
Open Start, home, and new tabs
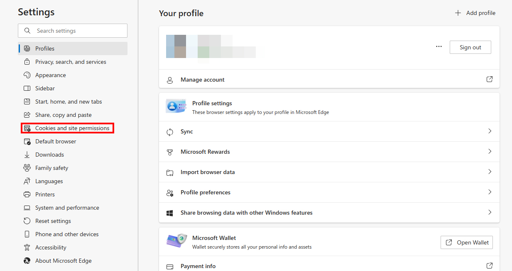click(73, 102)
